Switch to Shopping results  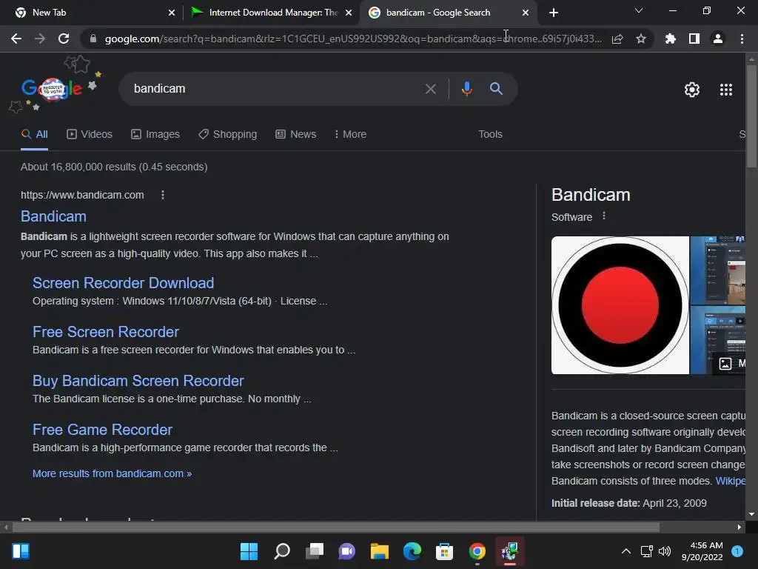click(x=228, y=135)
